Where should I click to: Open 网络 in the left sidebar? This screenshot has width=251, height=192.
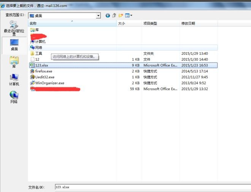[x=14, y=97]
